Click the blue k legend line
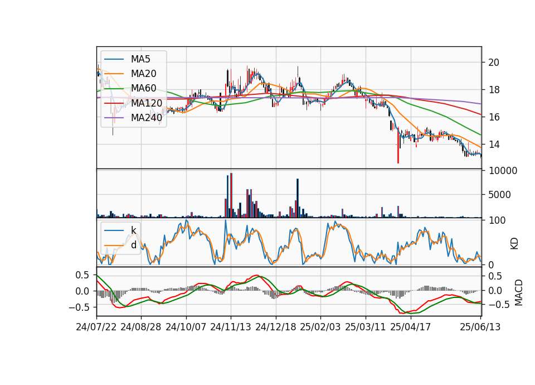Image resolution: width=535 pixels, height=385 pixels. pos(114,230)
